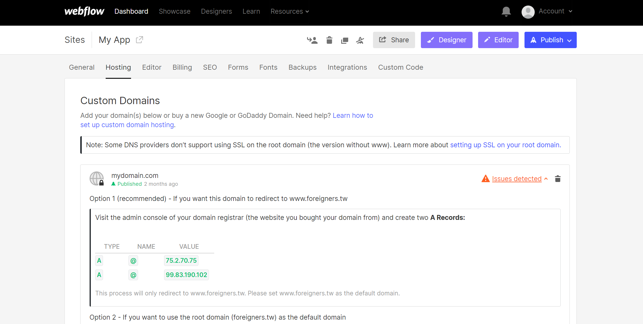Expand the Resources dropdown menu
Viewport: 643px width, 324px height.
tap(290, 11)
